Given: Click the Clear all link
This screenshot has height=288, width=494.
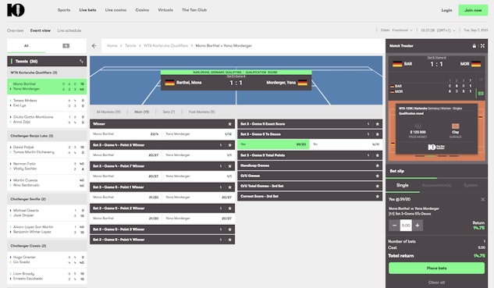Looking at the screenshot, I should coord(436,283).
